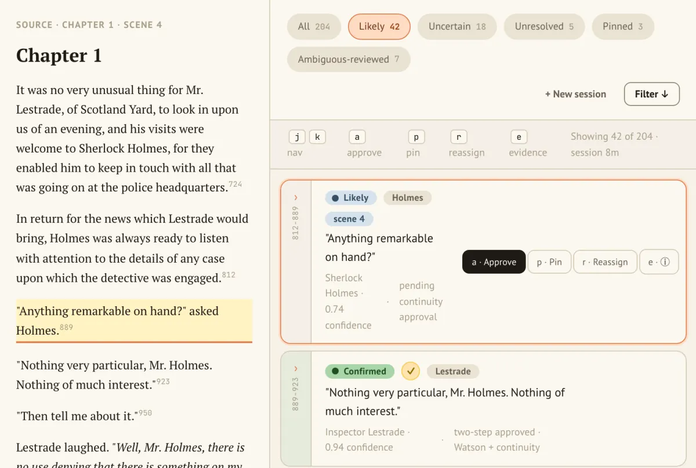The image size is (696, 468).
Task: Select the passage "Then tell me about it."
Action: [x=77, y=416]
